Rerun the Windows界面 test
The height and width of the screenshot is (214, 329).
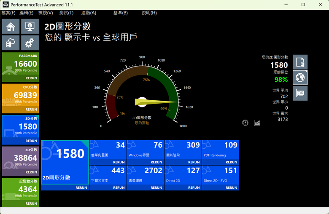[x=156, y=162]
